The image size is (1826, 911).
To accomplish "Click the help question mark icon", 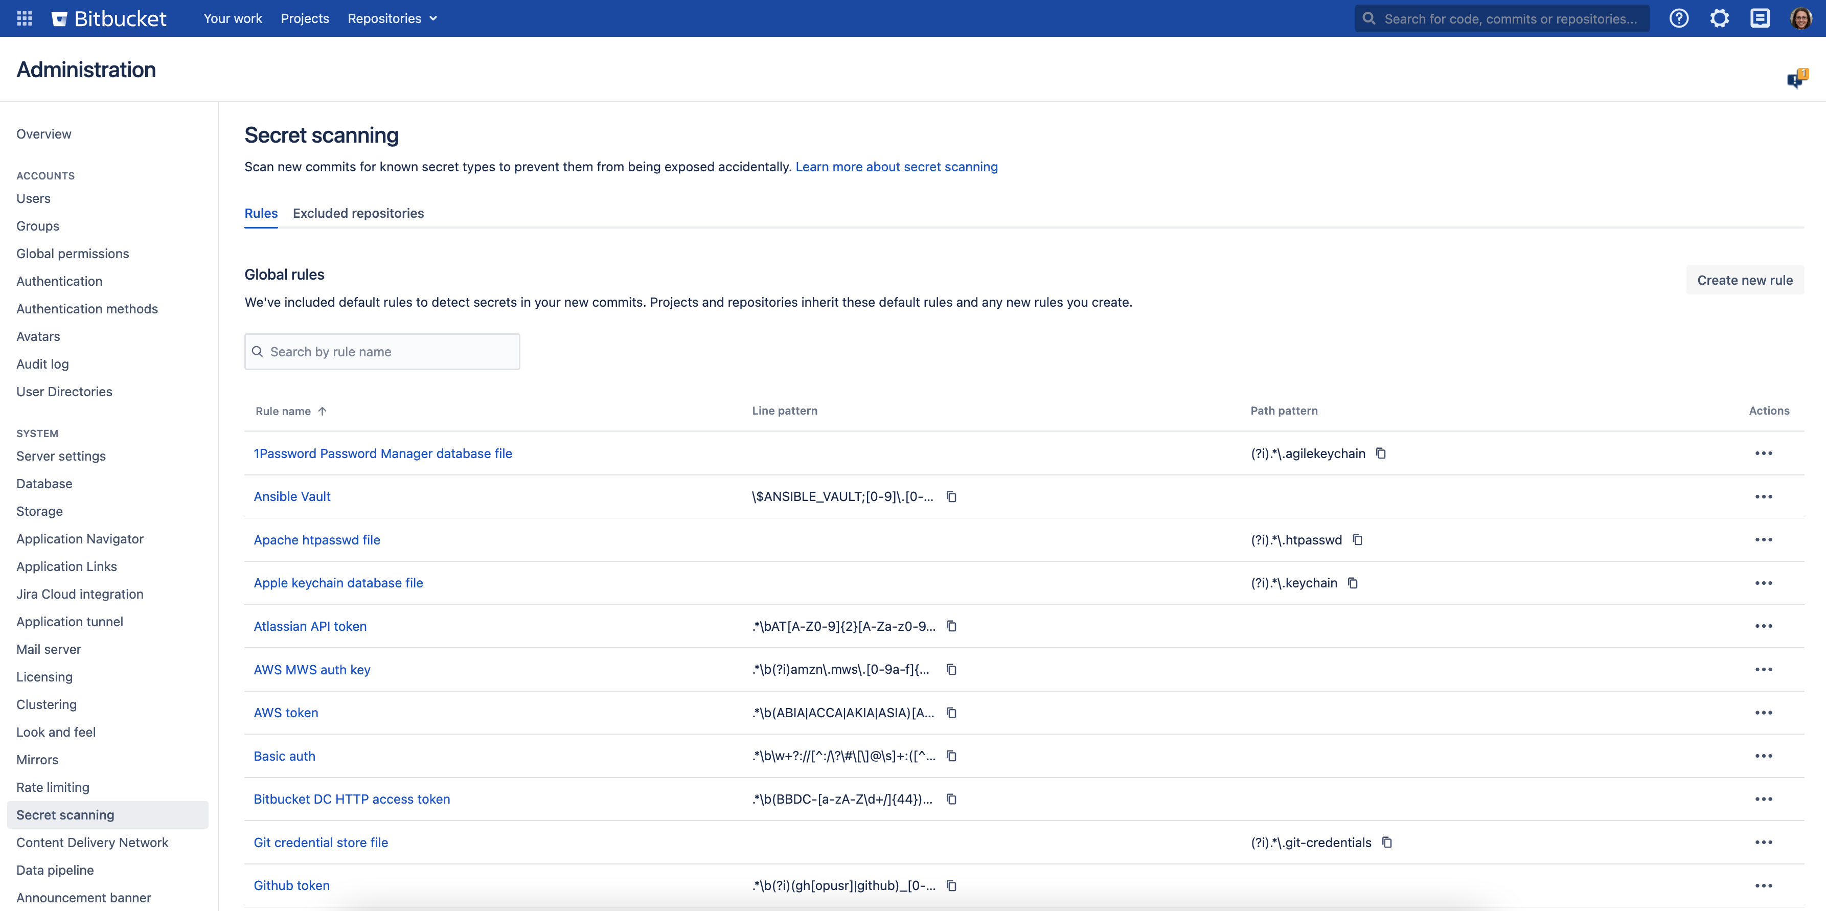I will coord(1679,18).
